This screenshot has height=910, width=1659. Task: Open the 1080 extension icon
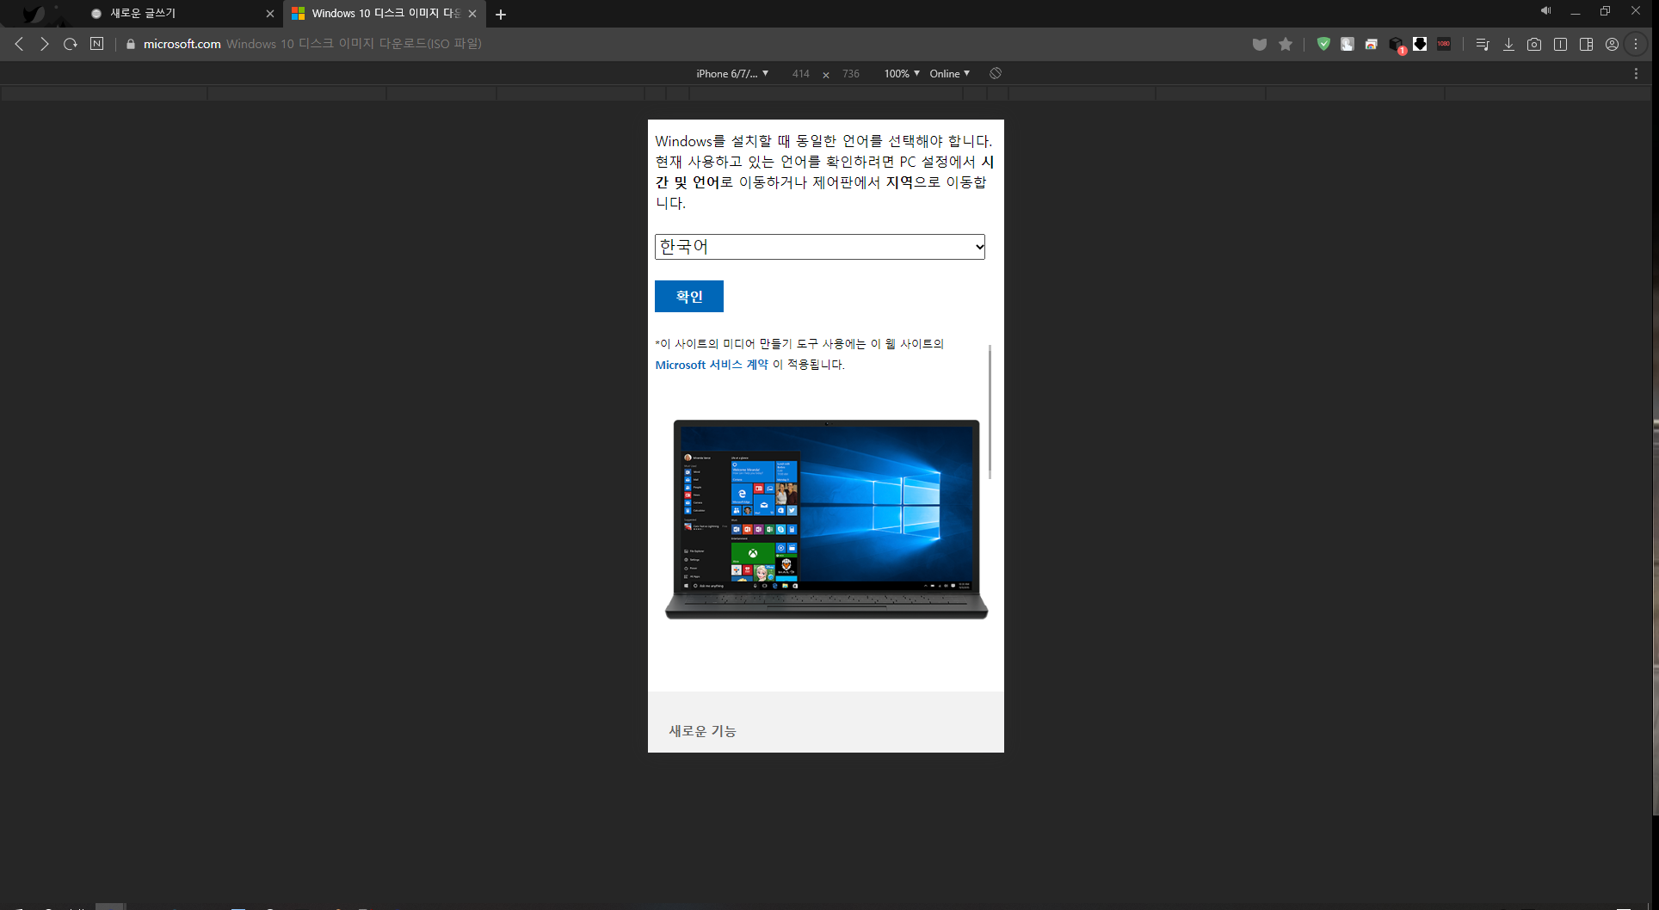1444,44
